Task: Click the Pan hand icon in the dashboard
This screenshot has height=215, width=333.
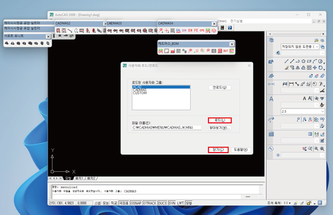Action: [x=304, y=149]
